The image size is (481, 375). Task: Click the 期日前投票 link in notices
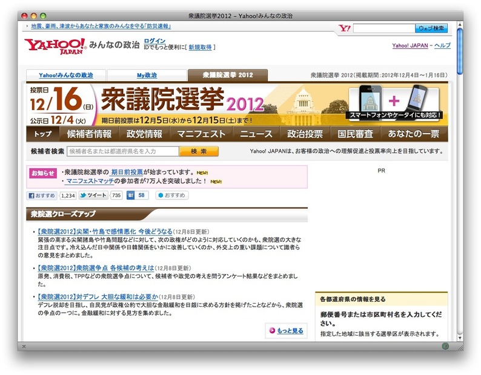coord(127,172)
